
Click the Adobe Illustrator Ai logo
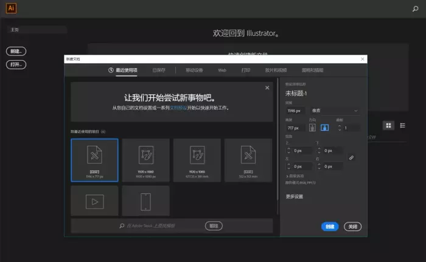click(11, 8)
